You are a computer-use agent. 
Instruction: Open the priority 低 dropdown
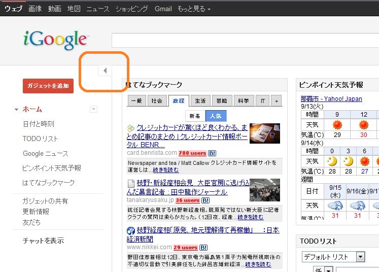(329, 269)
